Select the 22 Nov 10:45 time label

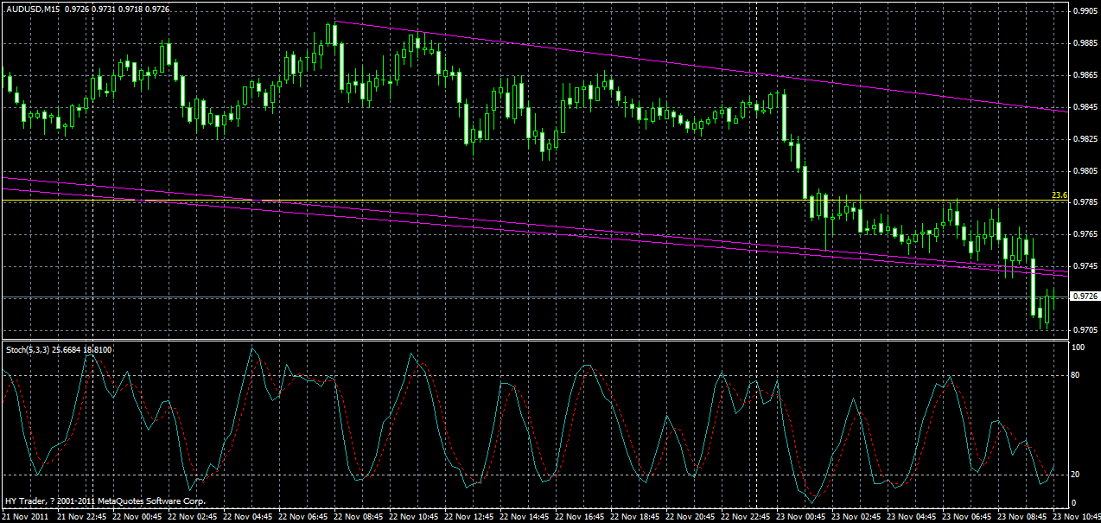414,516
